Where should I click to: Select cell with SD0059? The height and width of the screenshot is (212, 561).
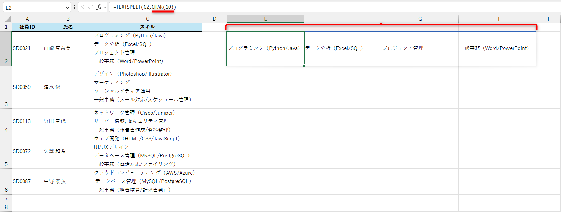27,87
